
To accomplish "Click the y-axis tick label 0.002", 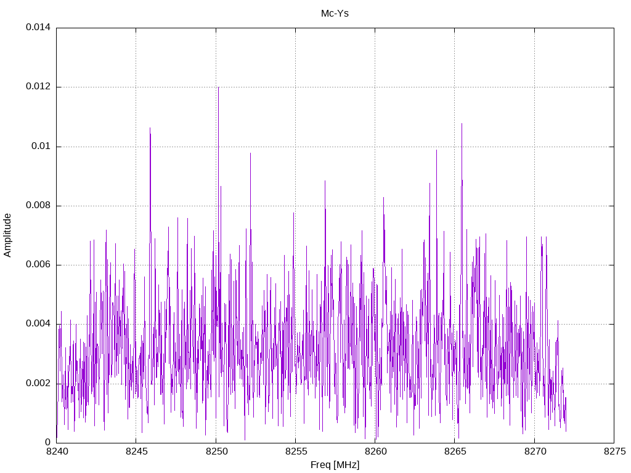I will pos(38,383).
